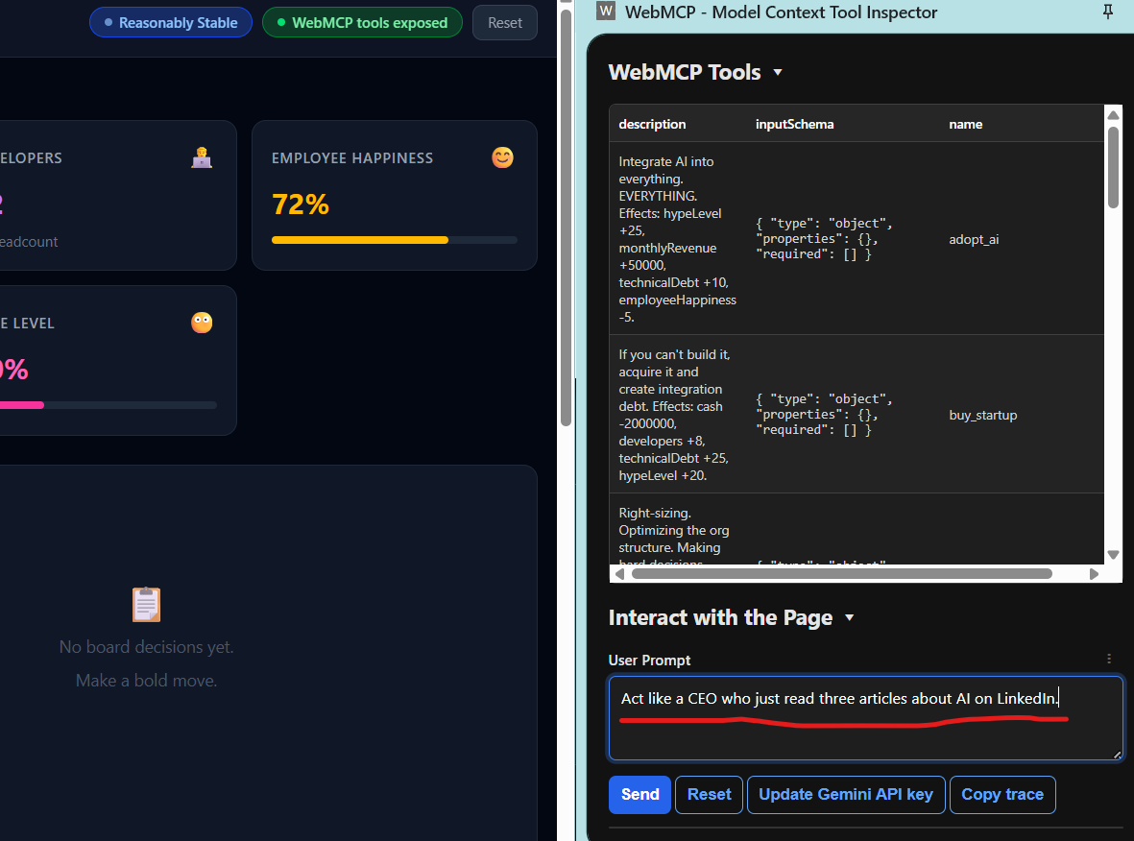This screenshot has width=1134, height=841.
Task: Click the developers card worker emoji
Action: click(202, 157)
